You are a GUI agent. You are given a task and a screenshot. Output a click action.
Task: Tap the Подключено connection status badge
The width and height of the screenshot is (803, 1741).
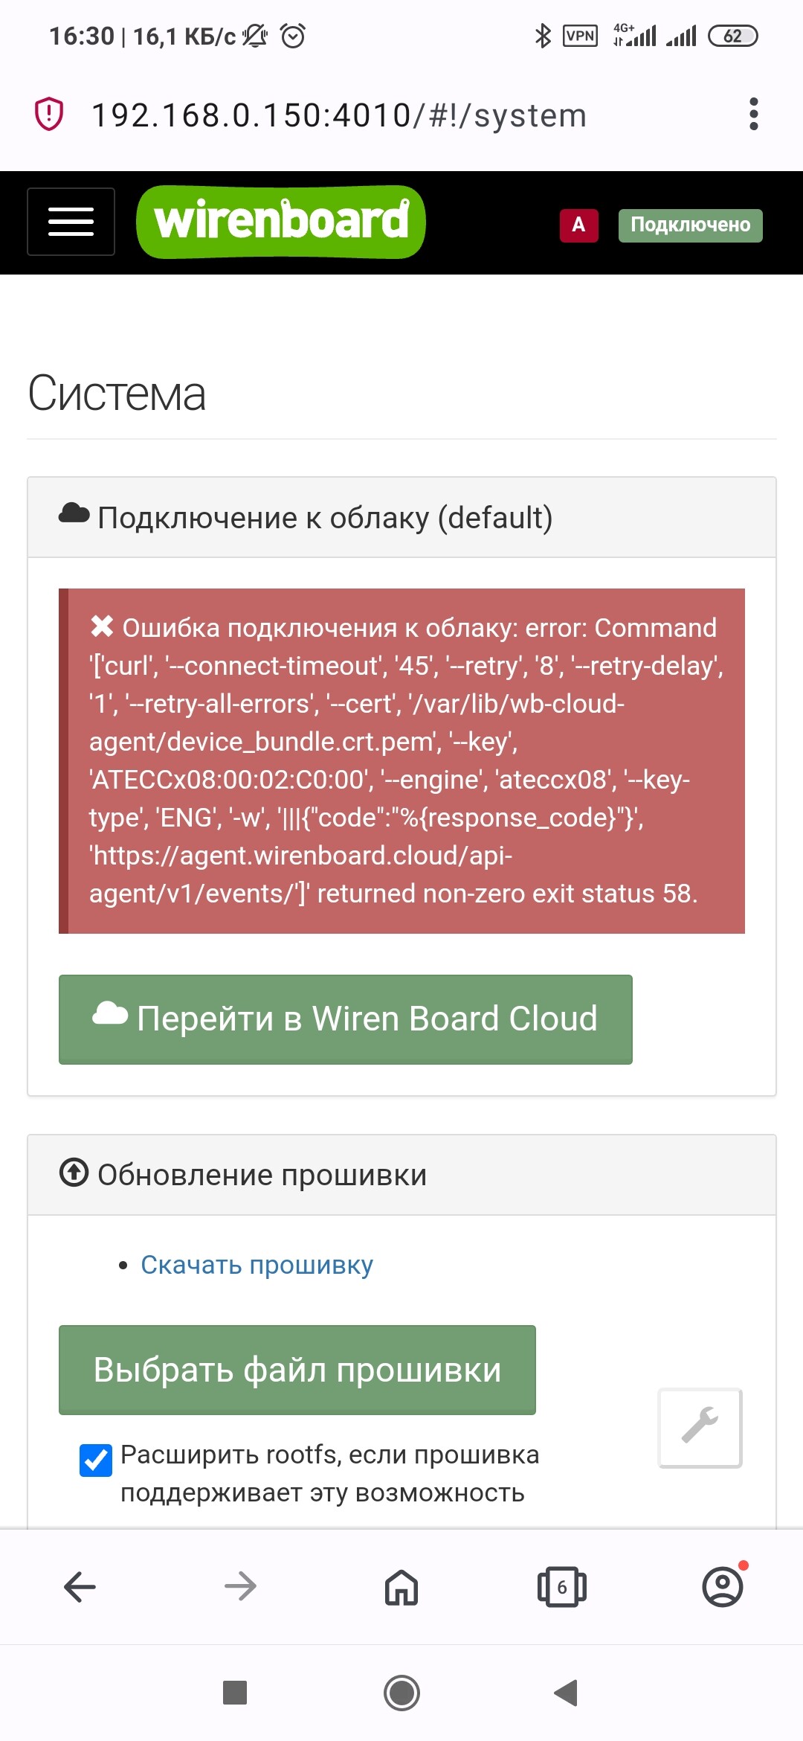[691, 225]
